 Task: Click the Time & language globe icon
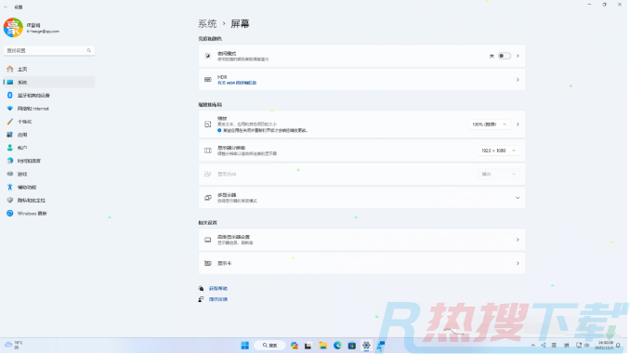(10, 161)
